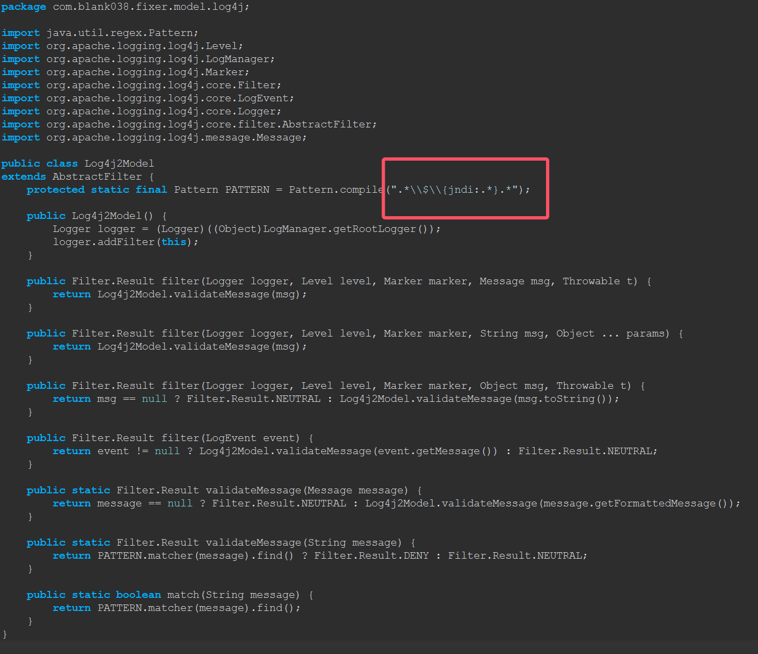Screen dimensions: 758x654
Task: Click the protected keyword
Action: tap(56, 190)
